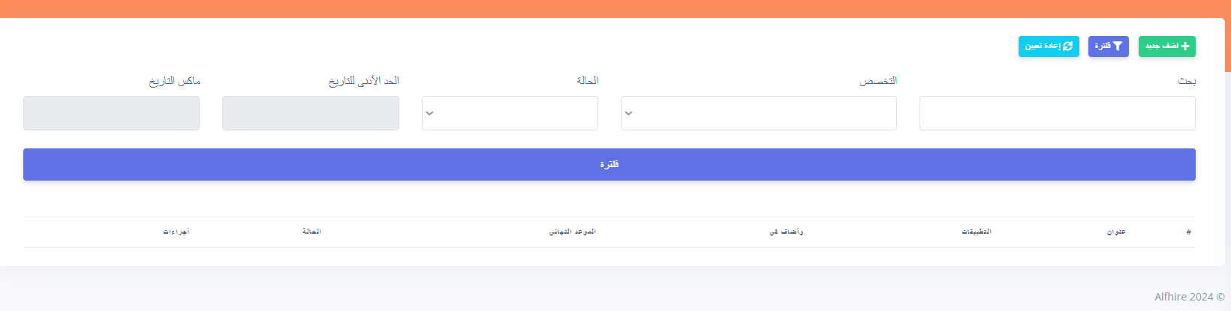Expand the التخصص dropdown
This screenshot has height=311, width=1231.
(759, 113)
